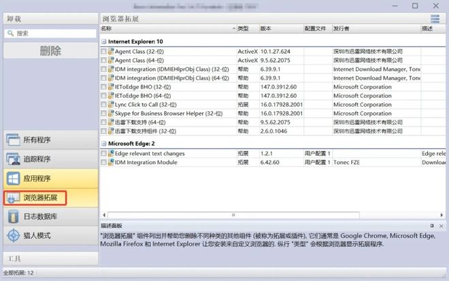
Task: Sort by the 发行者 column header
Action: tap(376, 29)
